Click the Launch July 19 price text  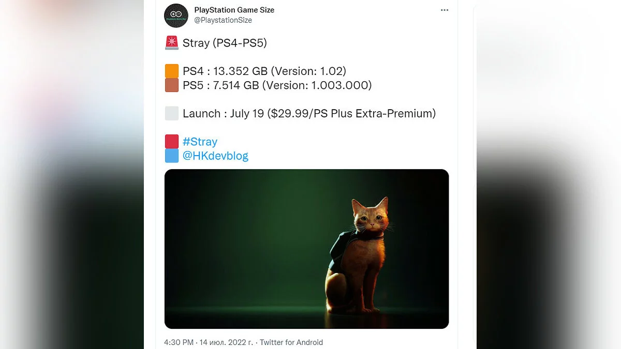point(309,114)
